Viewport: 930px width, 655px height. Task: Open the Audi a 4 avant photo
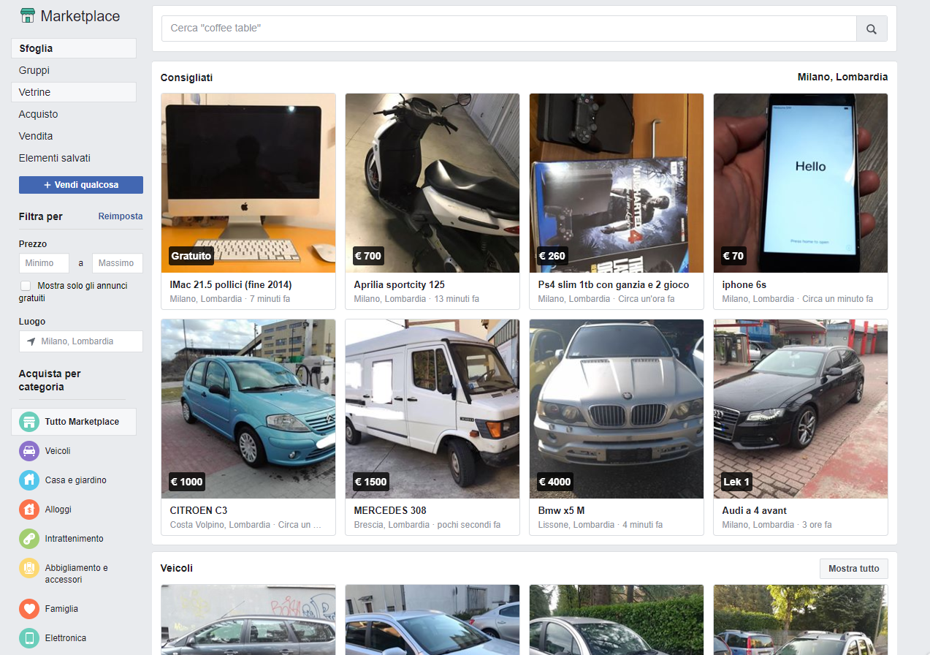[801, 409]
